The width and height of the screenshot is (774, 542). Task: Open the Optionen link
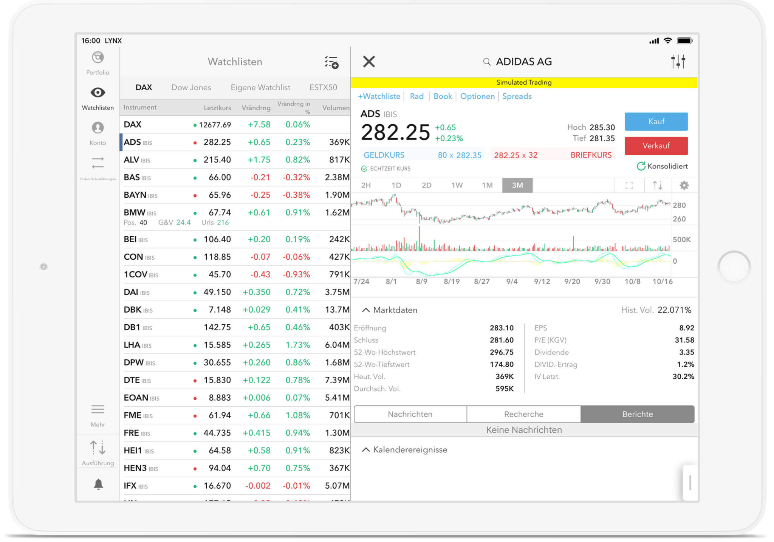[x=477, y=96]
